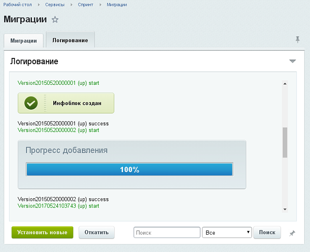Go to Рабочий стол breadcrumb

click(18, 5)
